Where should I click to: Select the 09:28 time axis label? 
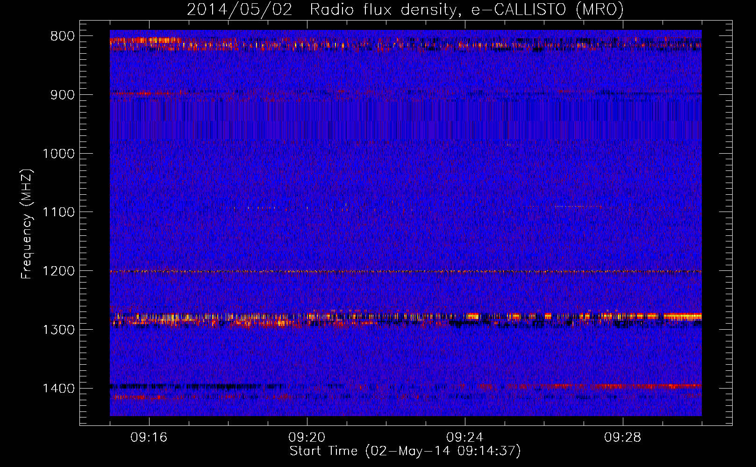623,438
